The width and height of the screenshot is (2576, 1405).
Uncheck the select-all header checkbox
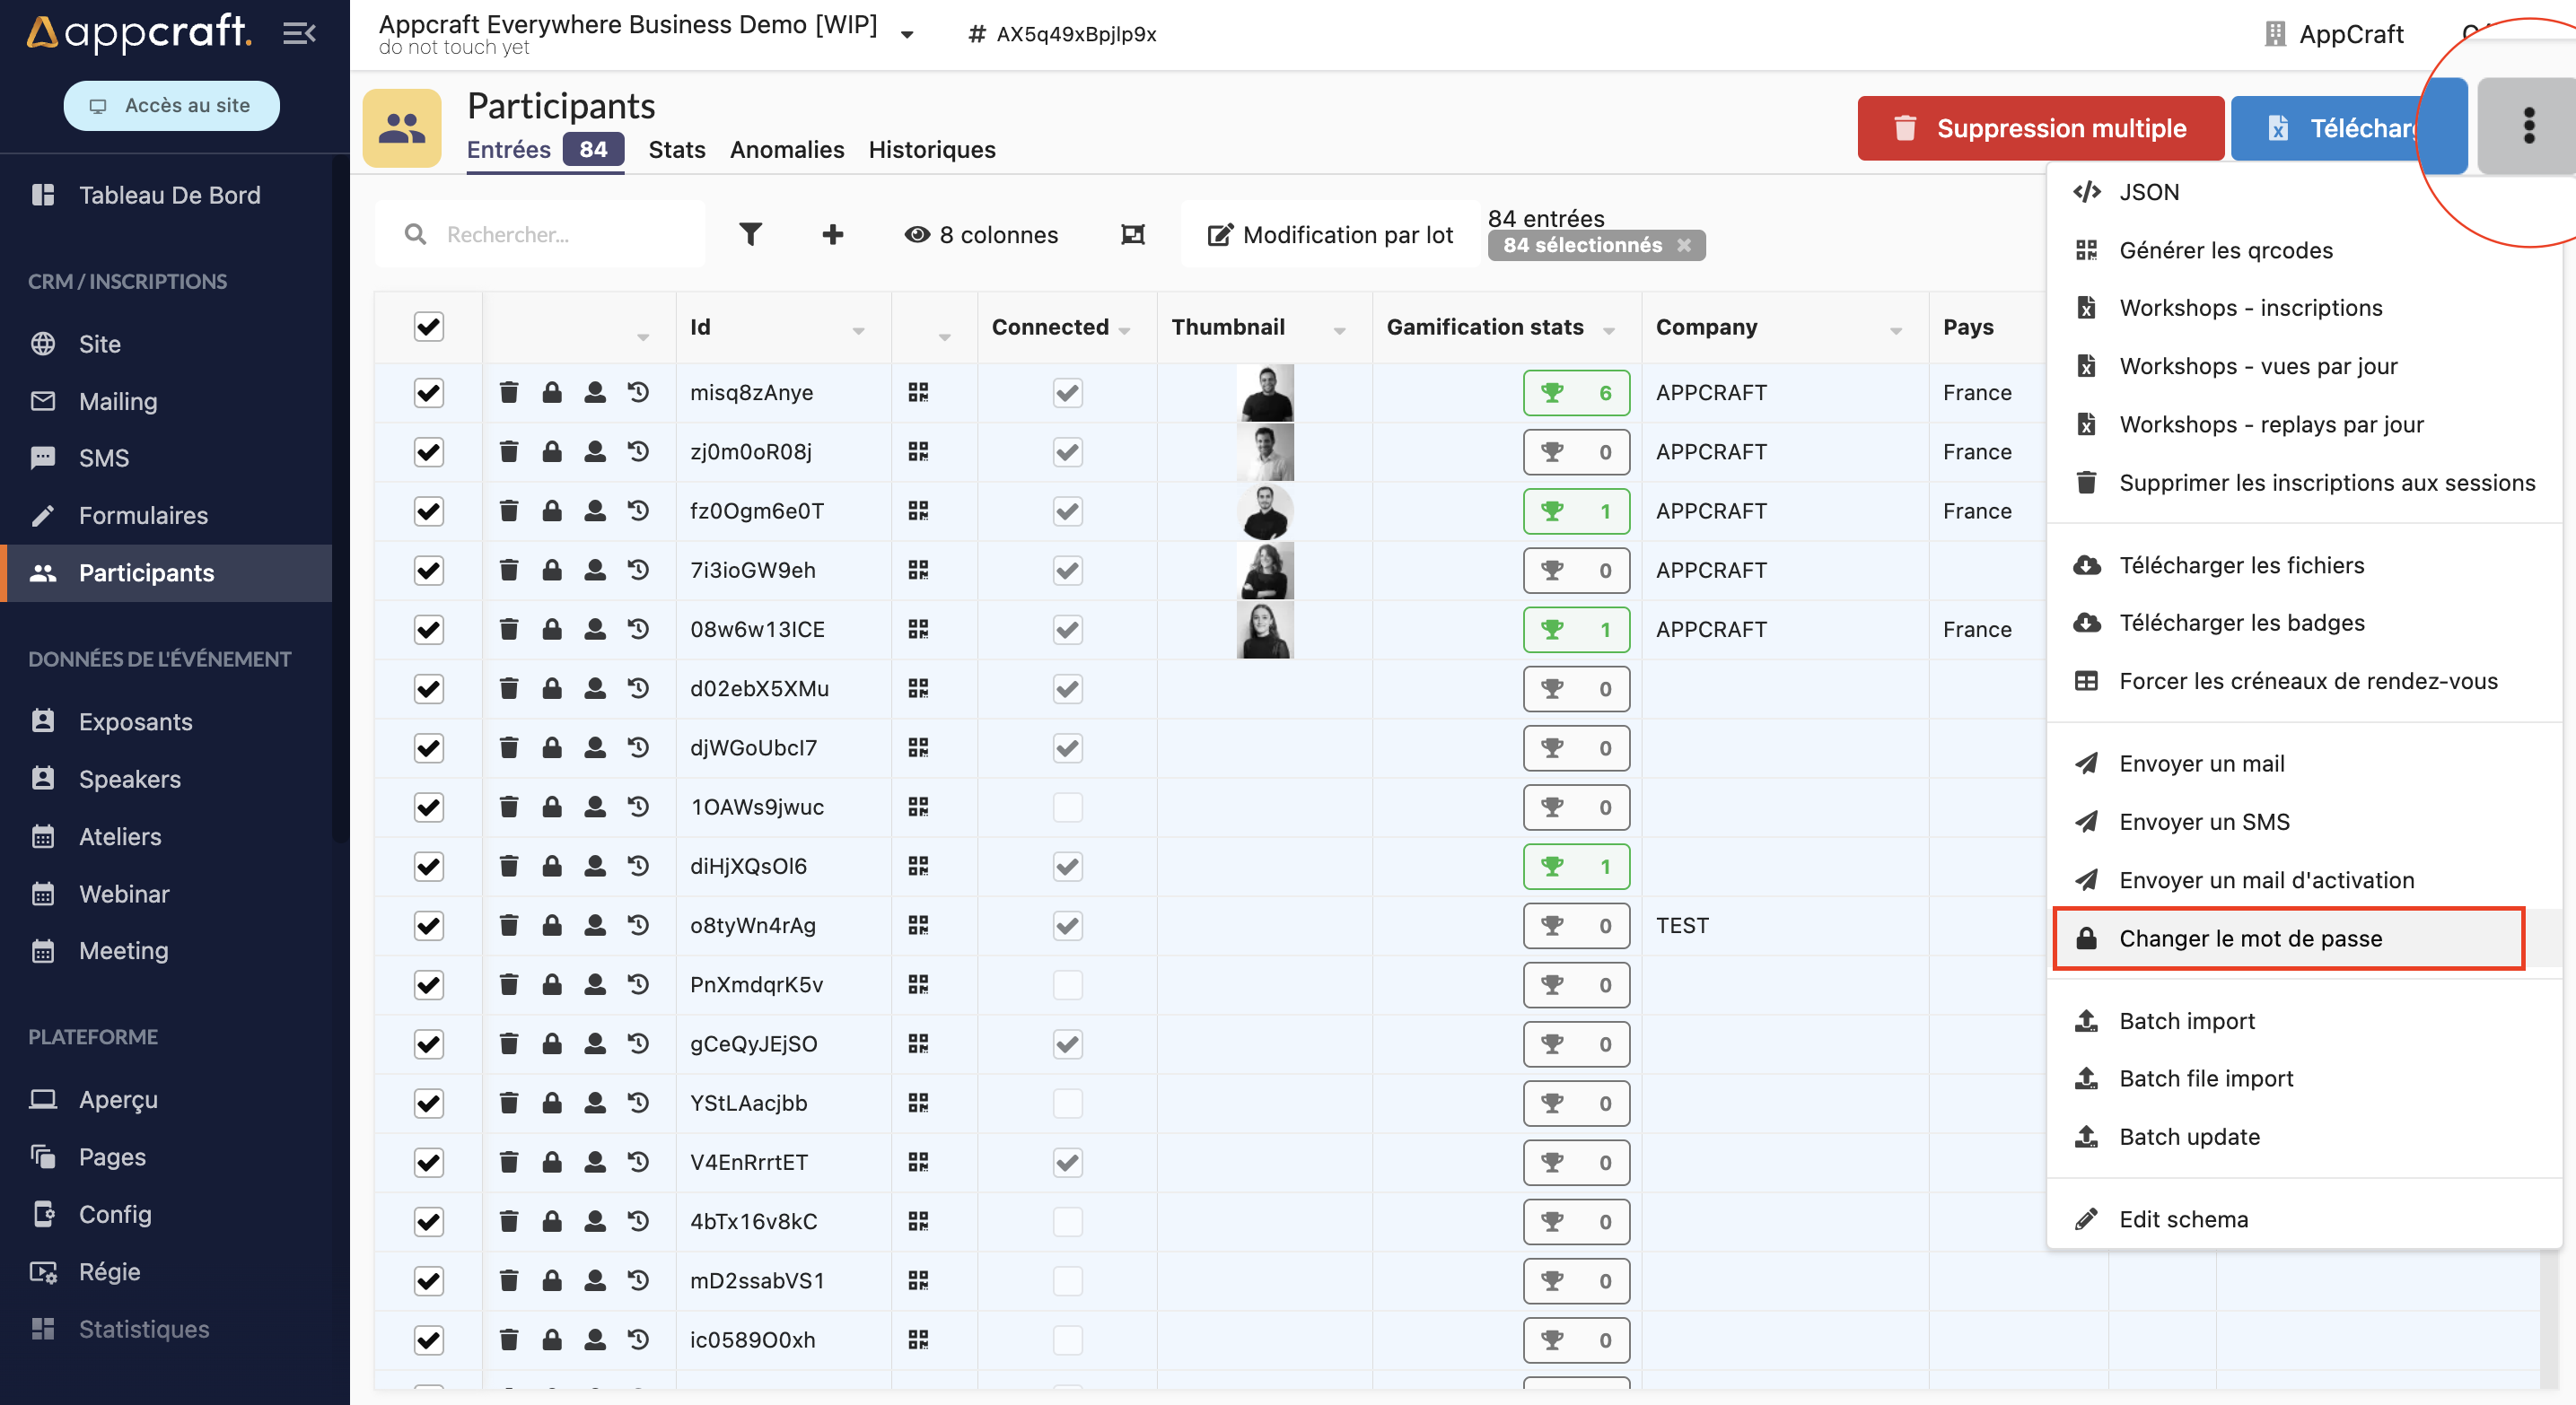point(428,327)
